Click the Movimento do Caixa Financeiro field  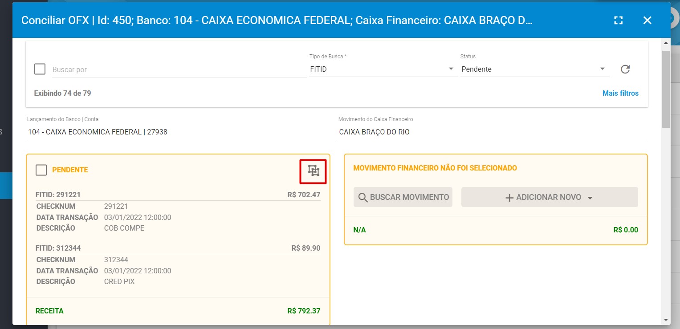coord(492,132)
